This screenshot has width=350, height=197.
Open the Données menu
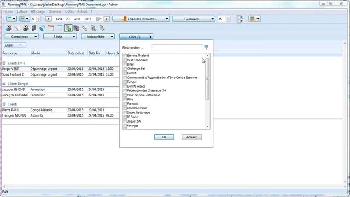(x=55, y=11)
